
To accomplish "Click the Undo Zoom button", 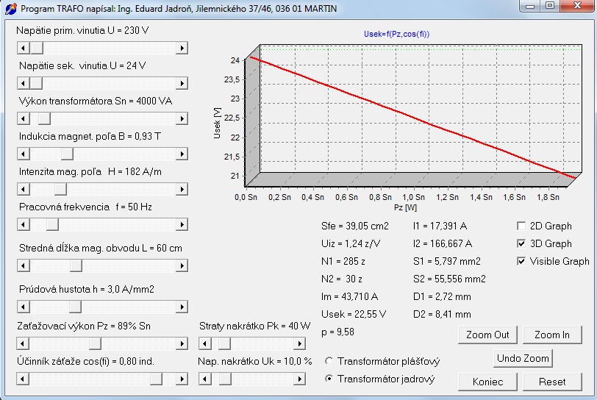I will point(523,359).
